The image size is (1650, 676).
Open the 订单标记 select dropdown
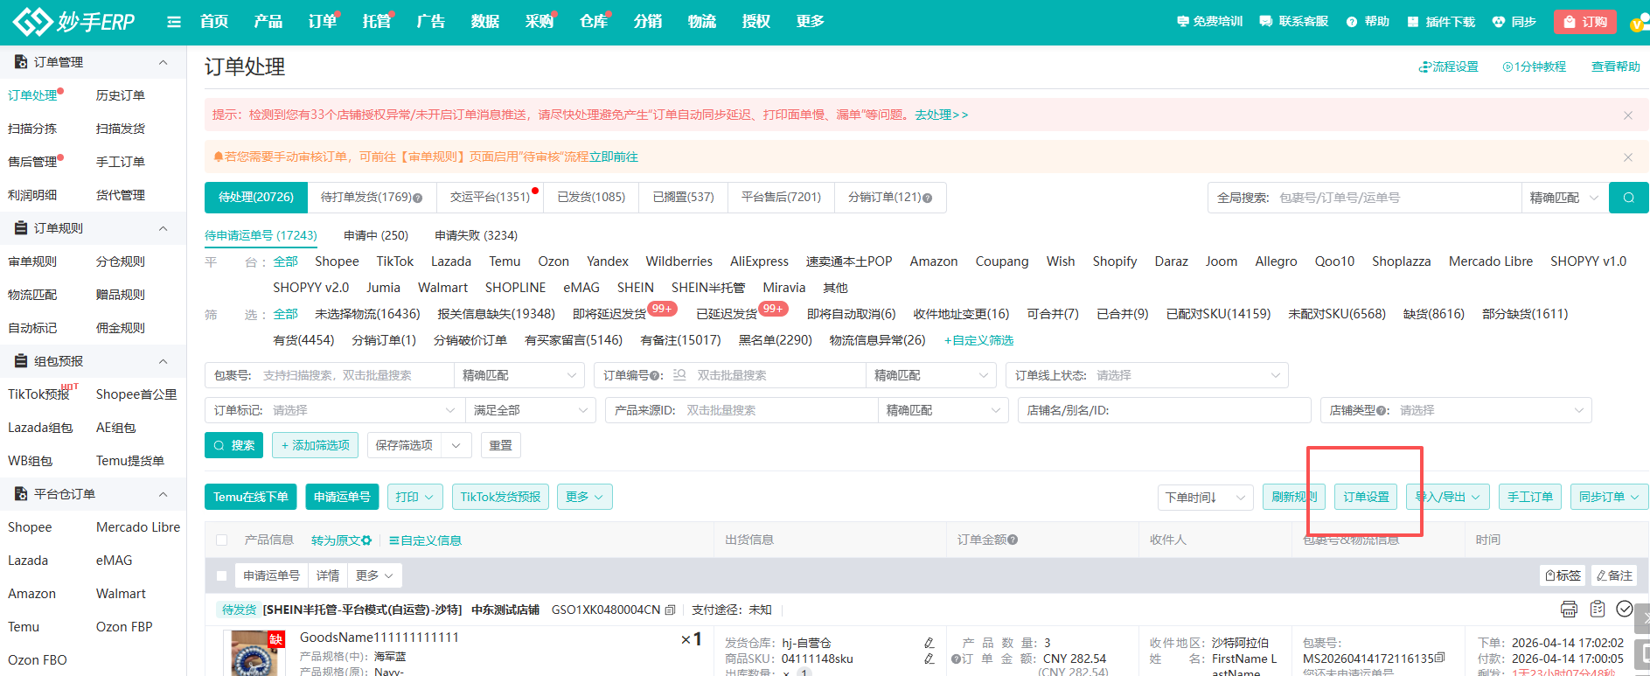[334, 410]
